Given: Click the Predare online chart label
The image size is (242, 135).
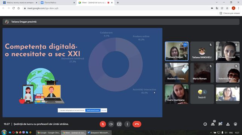Looking at the screenshot, I should pos(141,36).
